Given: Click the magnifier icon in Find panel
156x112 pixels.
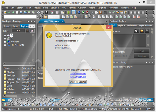Looking at the screenshot, I should [147, 31].
